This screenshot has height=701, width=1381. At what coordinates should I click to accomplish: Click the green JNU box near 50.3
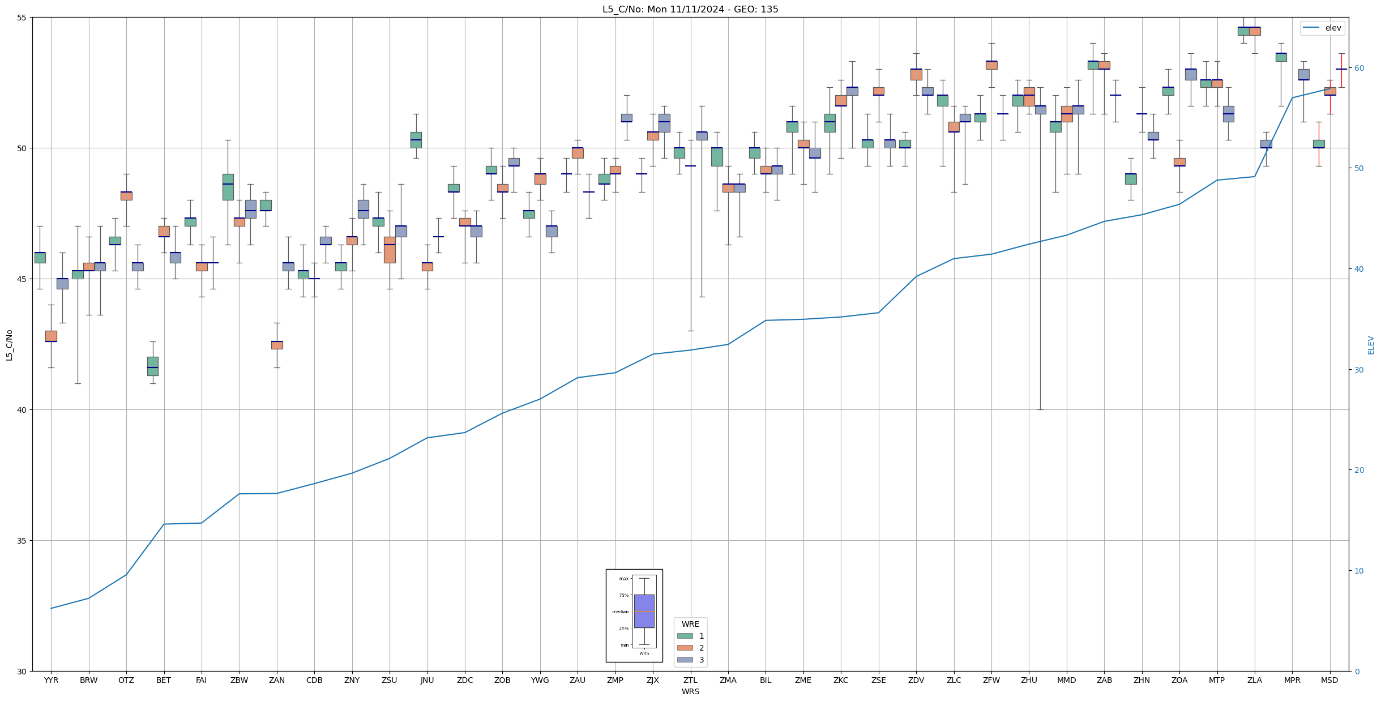pos(416,140)
